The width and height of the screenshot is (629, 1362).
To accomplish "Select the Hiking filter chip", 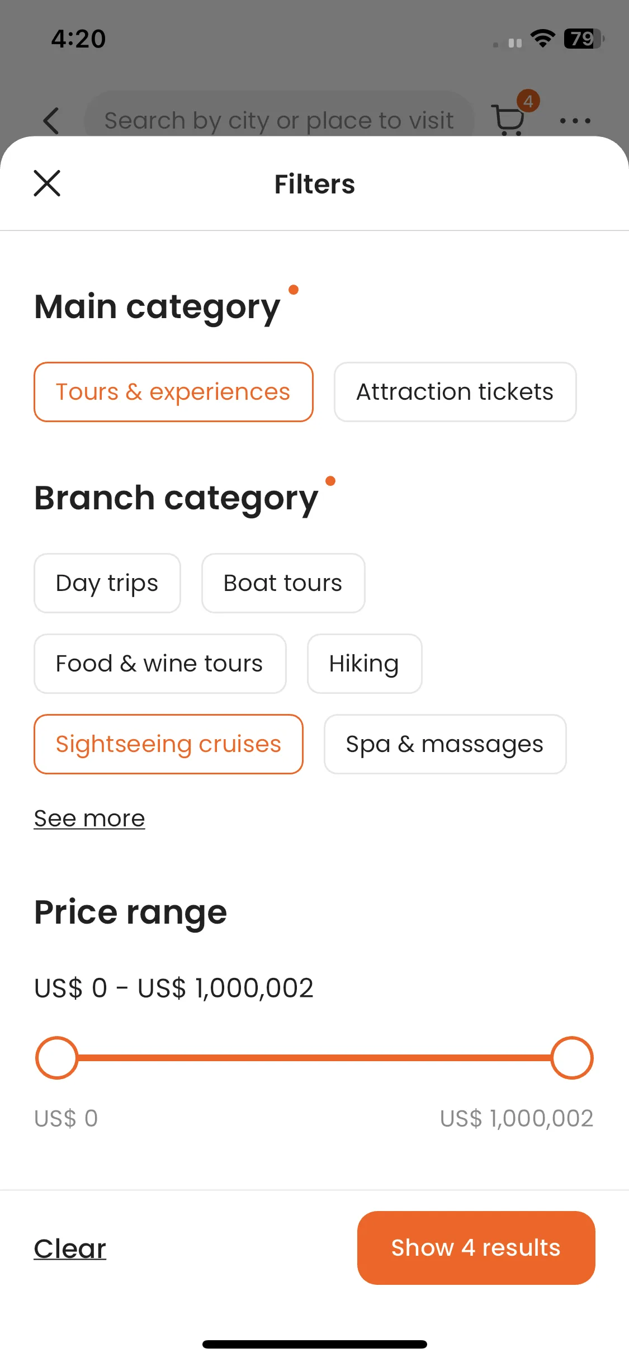I will point(365,664).
